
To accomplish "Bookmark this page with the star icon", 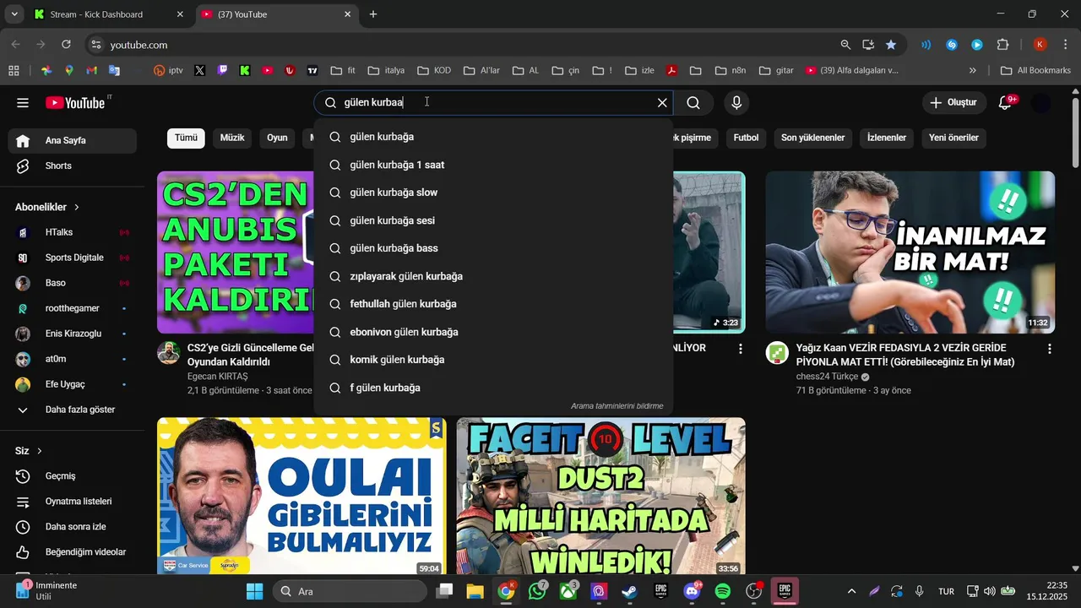I will (891, 45).
